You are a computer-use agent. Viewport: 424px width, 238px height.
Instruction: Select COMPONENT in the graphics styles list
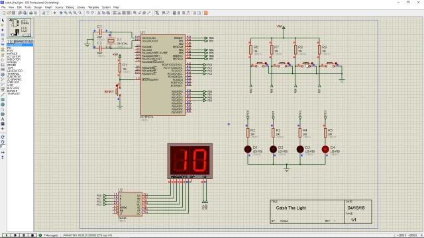tap(20, 45)
